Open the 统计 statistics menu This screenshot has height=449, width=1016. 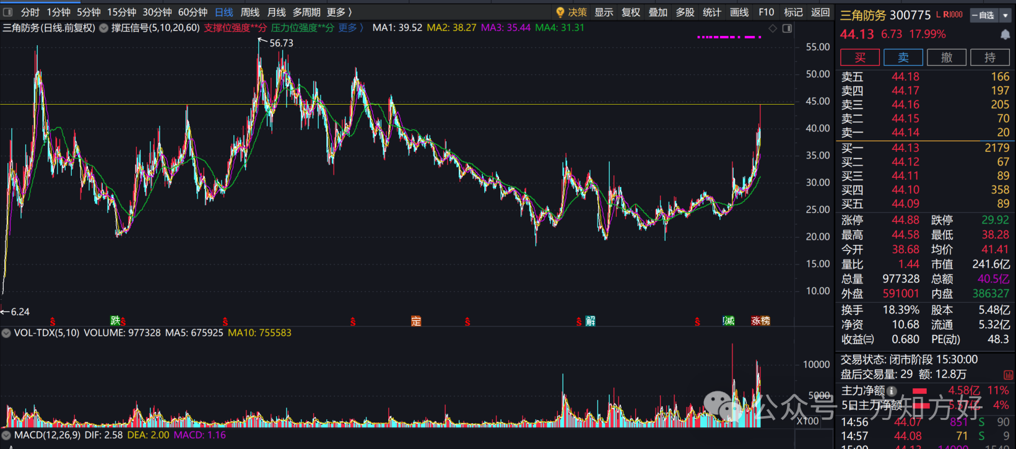click(712, 12)
